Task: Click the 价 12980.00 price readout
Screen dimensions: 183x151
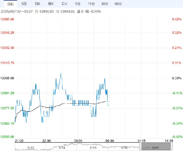Action: click(44, 12)
